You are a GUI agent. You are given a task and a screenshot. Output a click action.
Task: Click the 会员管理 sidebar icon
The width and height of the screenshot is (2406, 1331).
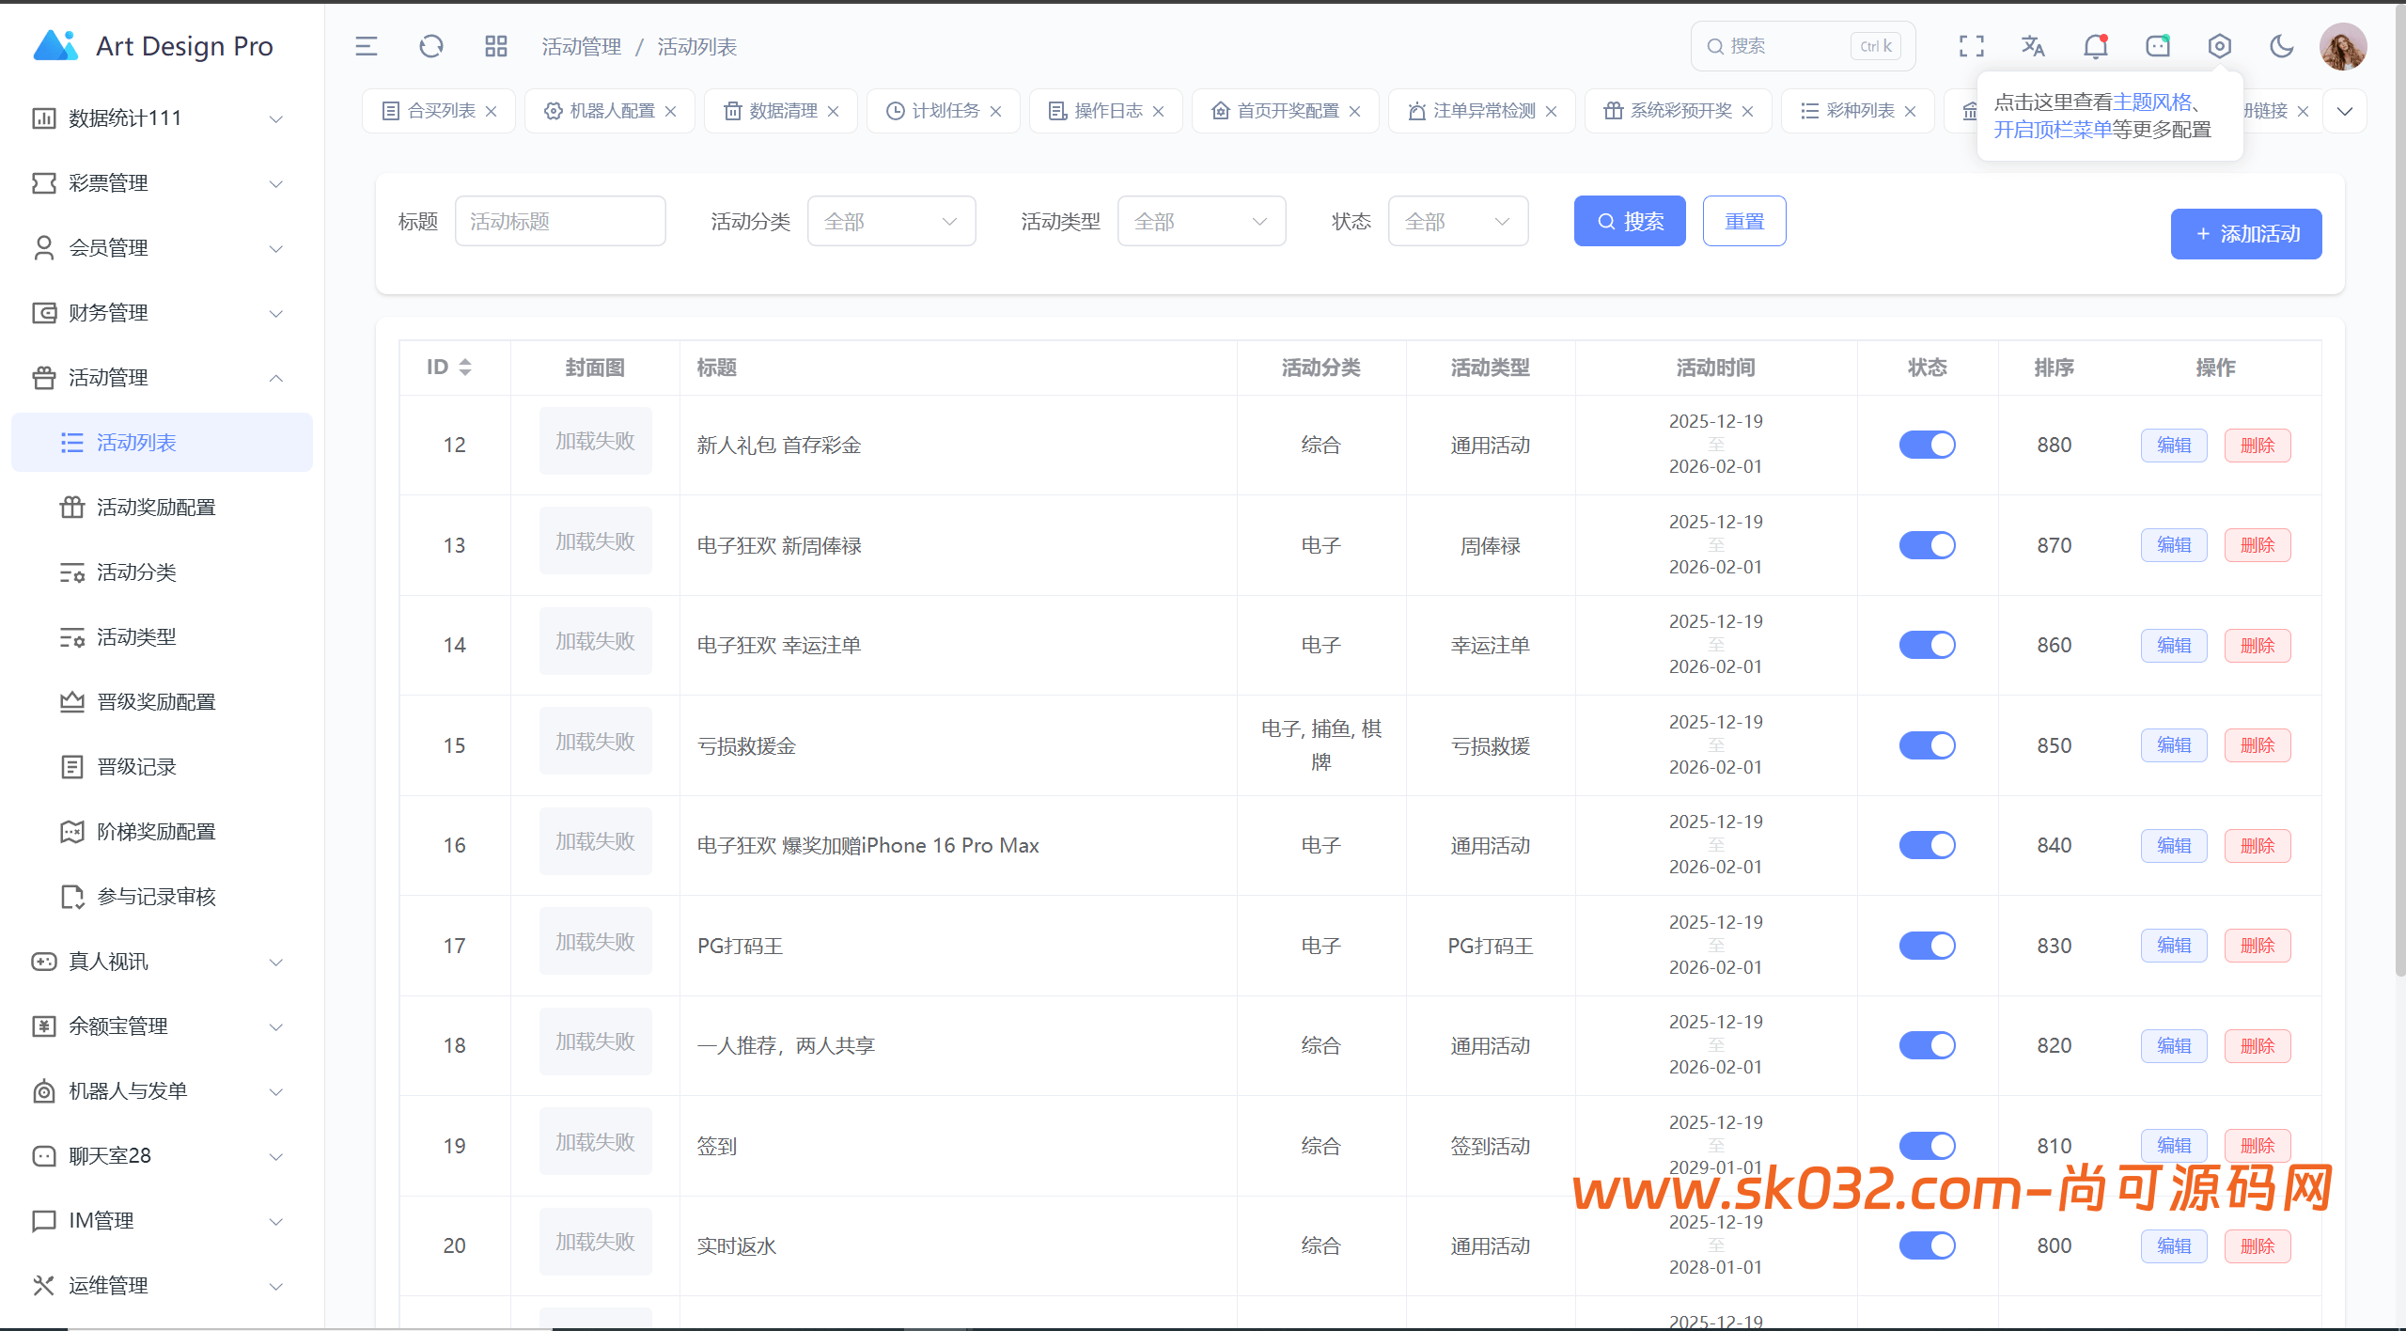43,247
